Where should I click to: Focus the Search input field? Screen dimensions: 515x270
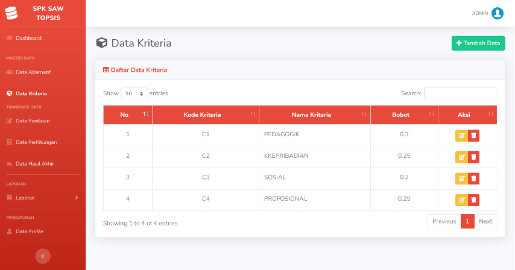tap(461, 93)
